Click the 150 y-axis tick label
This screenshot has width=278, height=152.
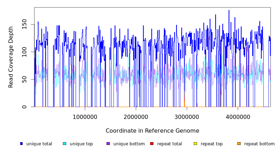tap(25, 24)
